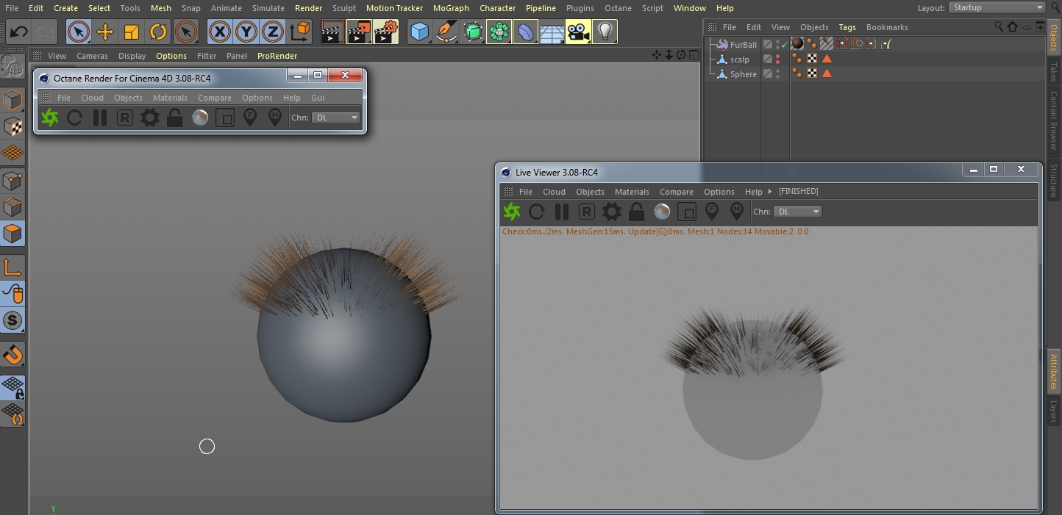
Task: Open the viewport Display menu
Action: [x=132, y=56]
